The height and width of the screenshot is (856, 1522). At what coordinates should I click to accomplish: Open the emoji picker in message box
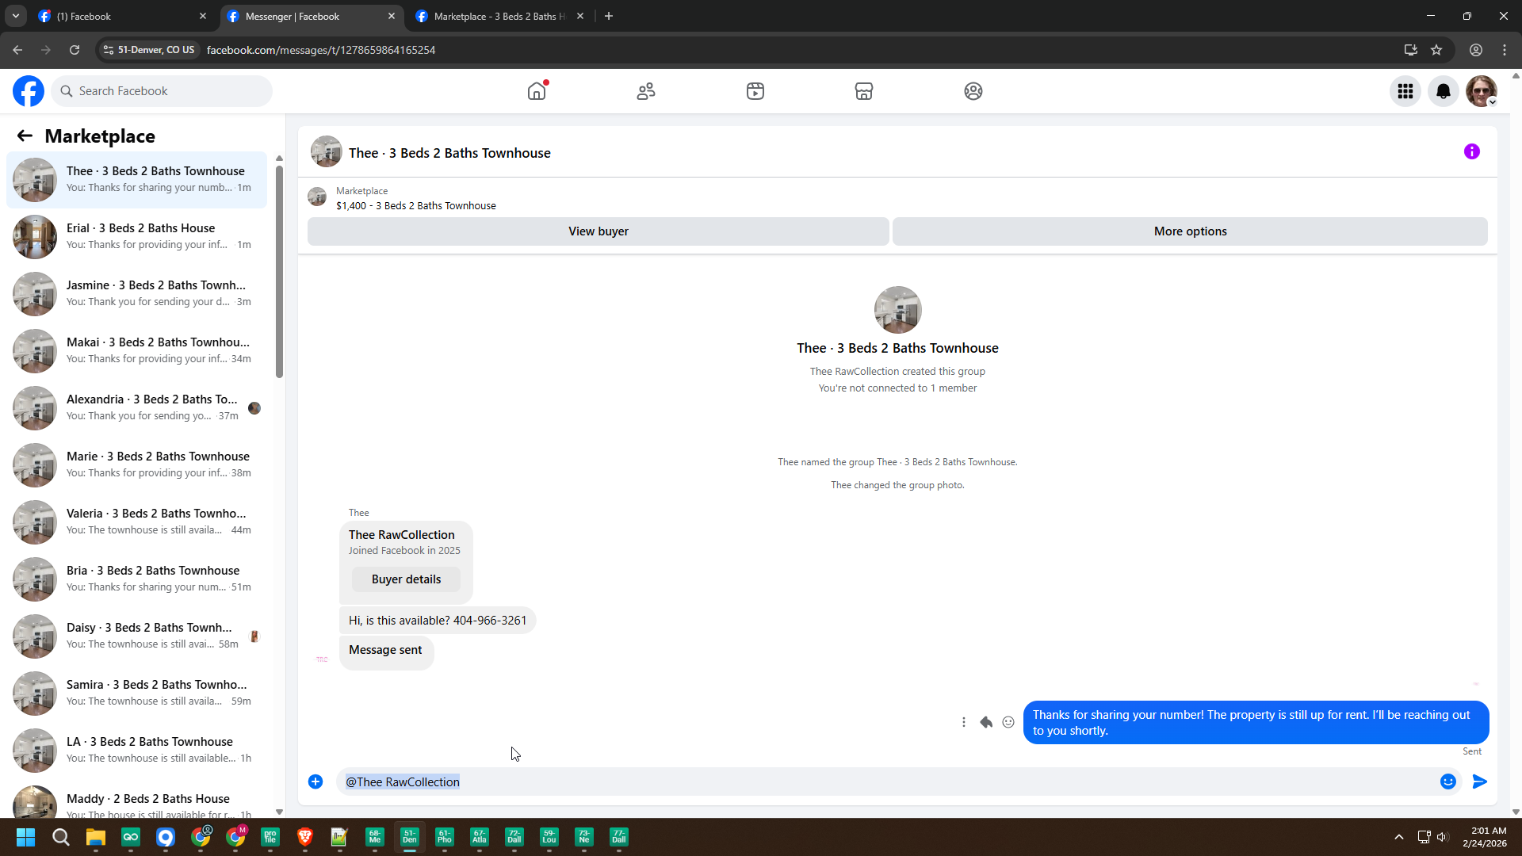pos(1448,781)
